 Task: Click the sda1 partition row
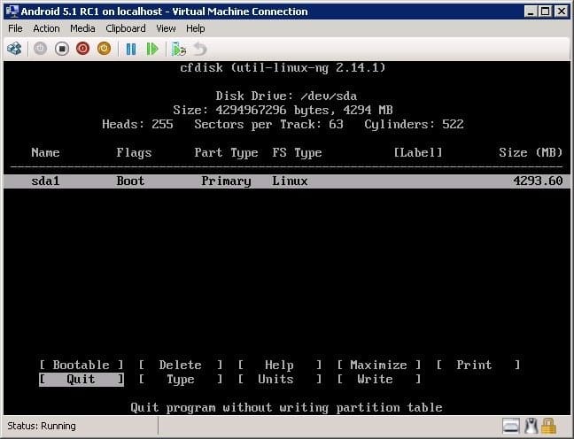[287, 181]
